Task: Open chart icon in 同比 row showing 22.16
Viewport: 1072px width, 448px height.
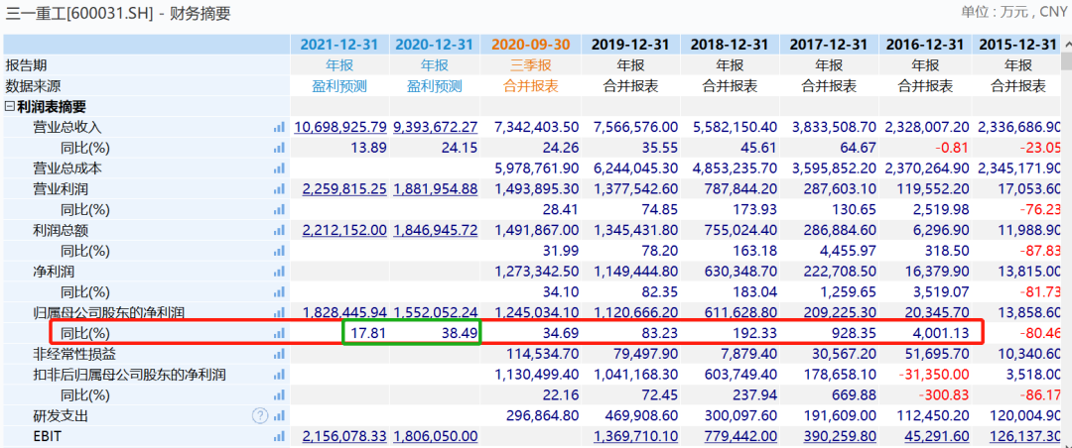Action: tap(279, 394)
